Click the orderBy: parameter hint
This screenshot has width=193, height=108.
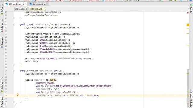pyautogui.click(x=74, y=95)
